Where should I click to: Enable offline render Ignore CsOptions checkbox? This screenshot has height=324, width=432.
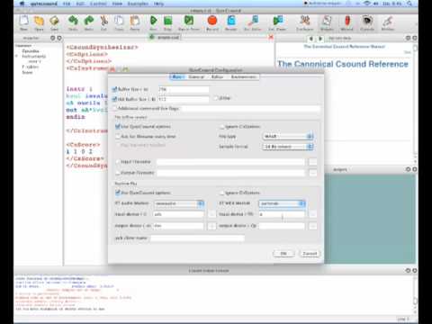point(222,127)
